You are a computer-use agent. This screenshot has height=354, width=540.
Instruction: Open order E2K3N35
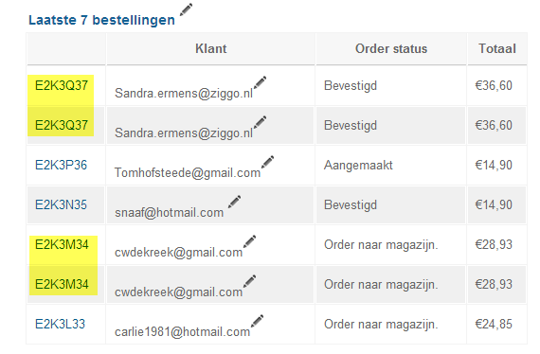coord(61,204)
